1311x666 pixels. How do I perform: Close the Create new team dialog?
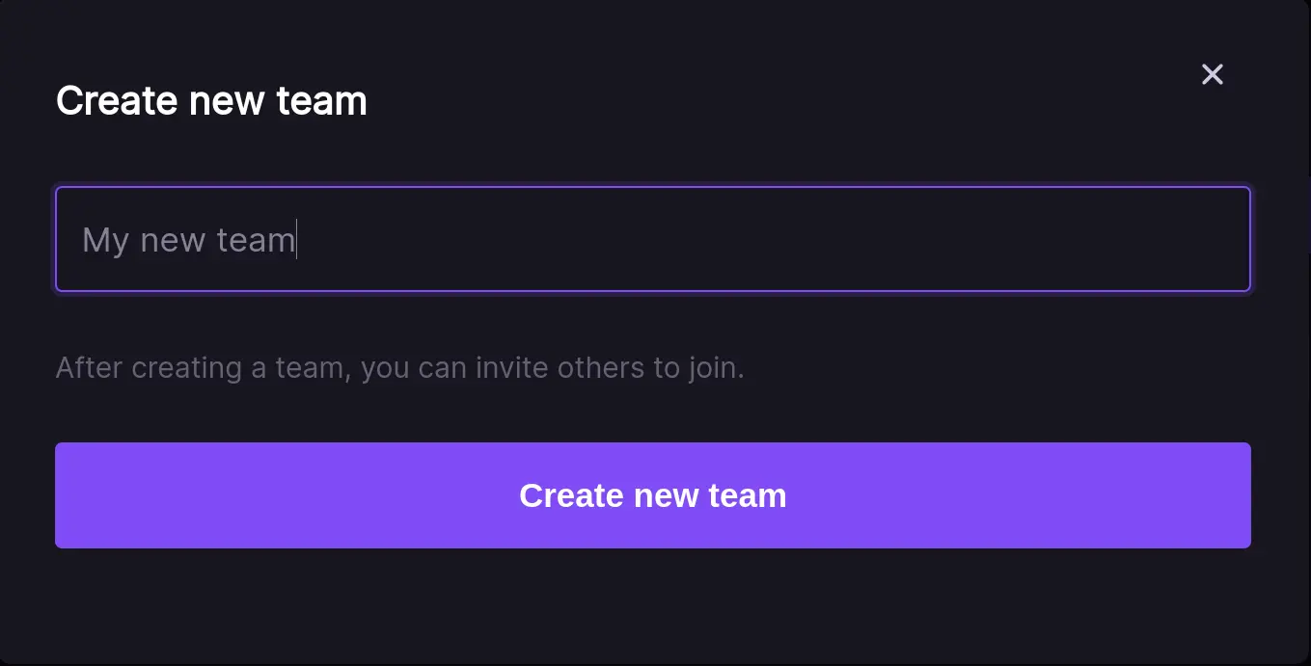(x=1212, y=74)
